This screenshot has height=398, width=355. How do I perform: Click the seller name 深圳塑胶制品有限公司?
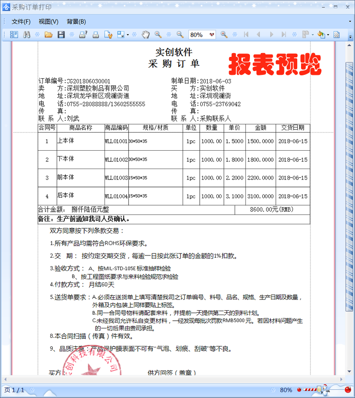98,88
